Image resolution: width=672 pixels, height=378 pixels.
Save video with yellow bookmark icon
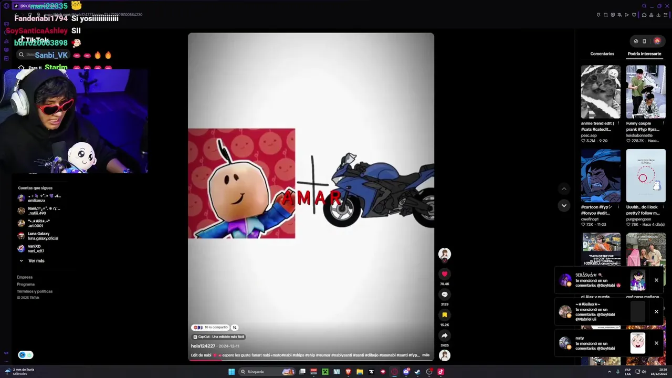(x=445, y=315)
